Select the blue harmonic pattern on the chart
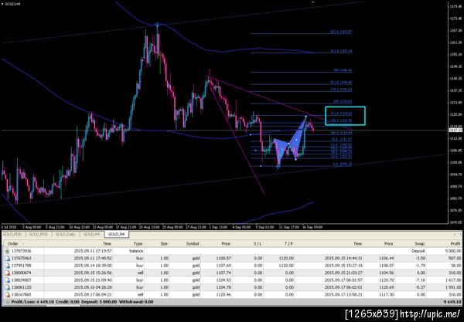Screen dimensions: 464x322 pos(290,142)
